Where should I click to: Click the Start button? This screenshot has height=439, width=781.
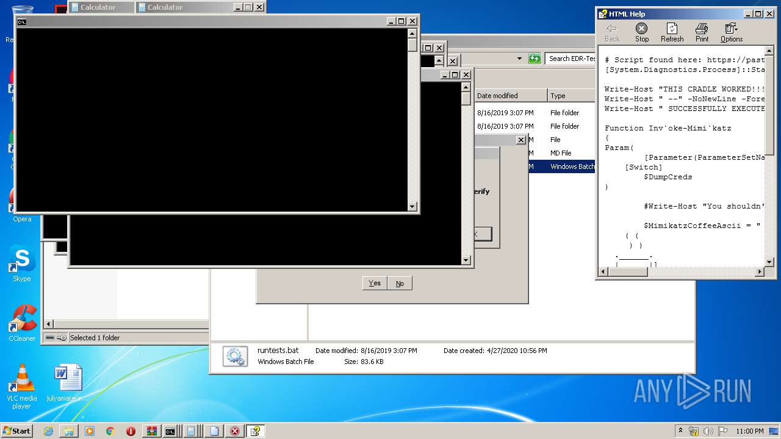click(x=16, y=431)
